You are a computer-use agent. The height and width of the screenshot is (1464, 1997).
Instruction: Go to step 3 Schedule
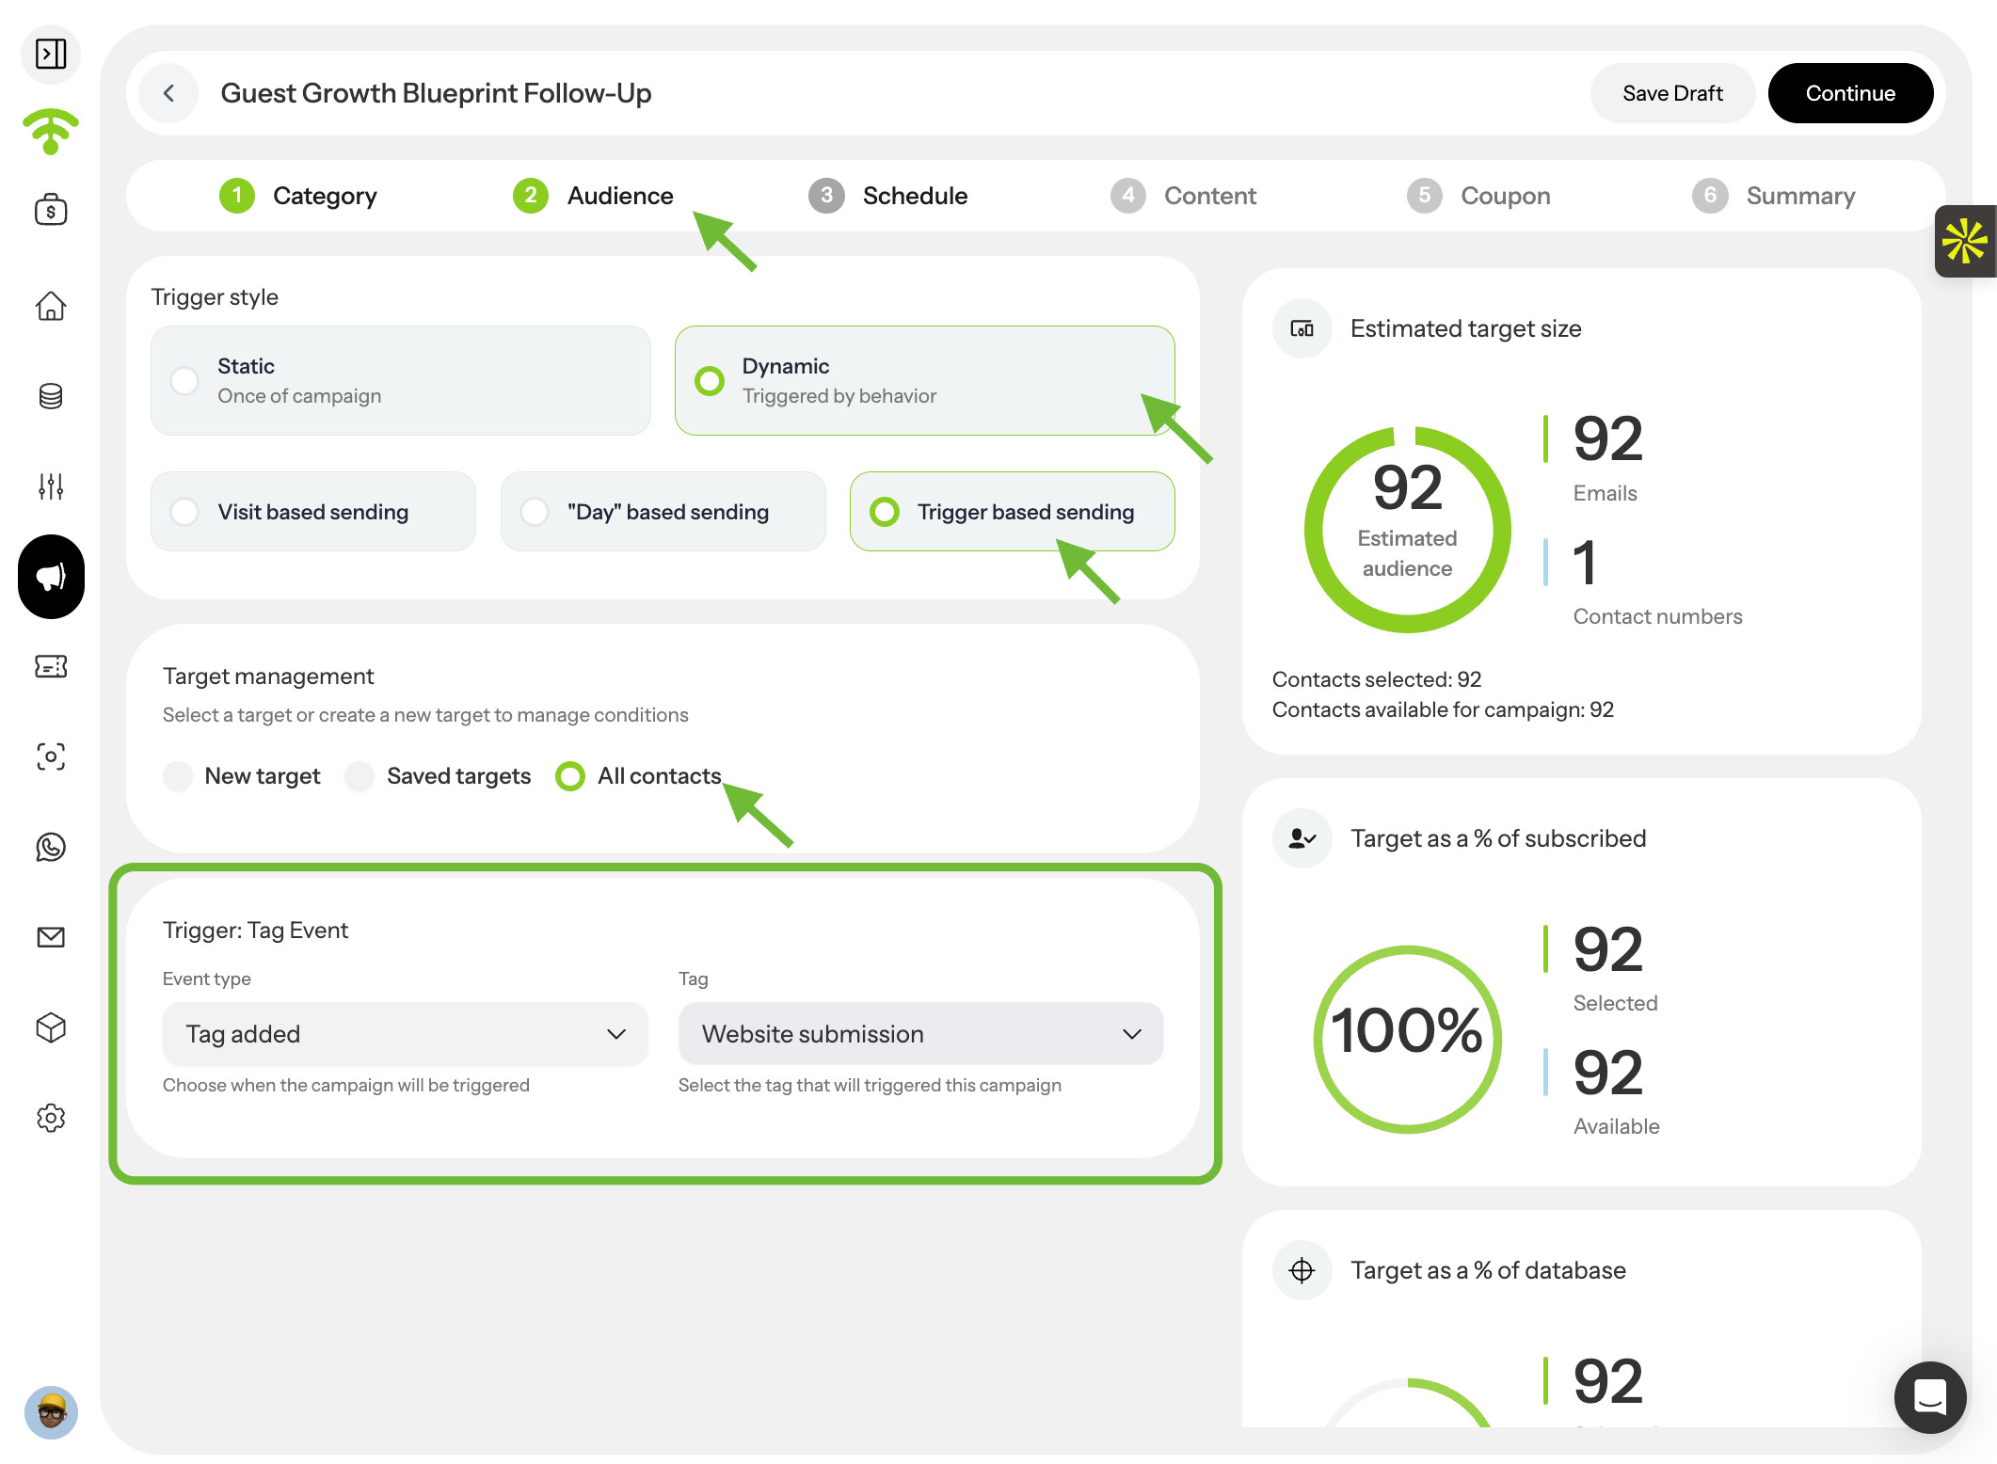pos(887,196)
